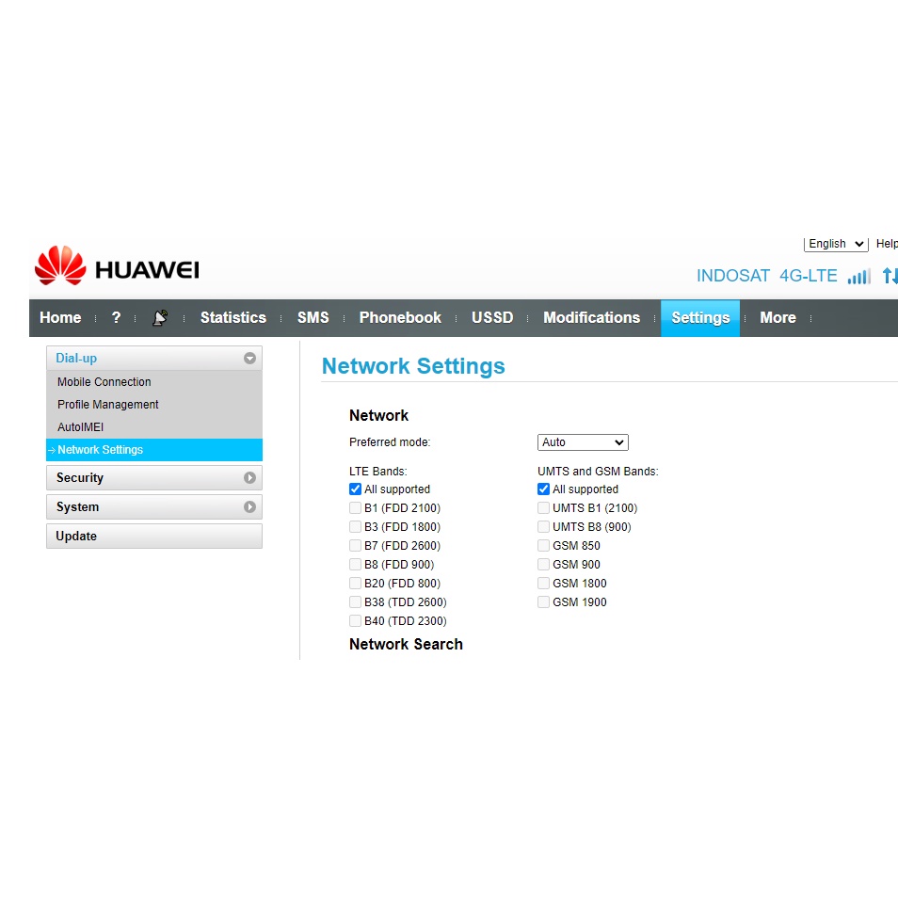Viewport: 898px width, 898px height.
Task: Uncheck All supported under LTE Bands
Action: [x=355, y=489]
